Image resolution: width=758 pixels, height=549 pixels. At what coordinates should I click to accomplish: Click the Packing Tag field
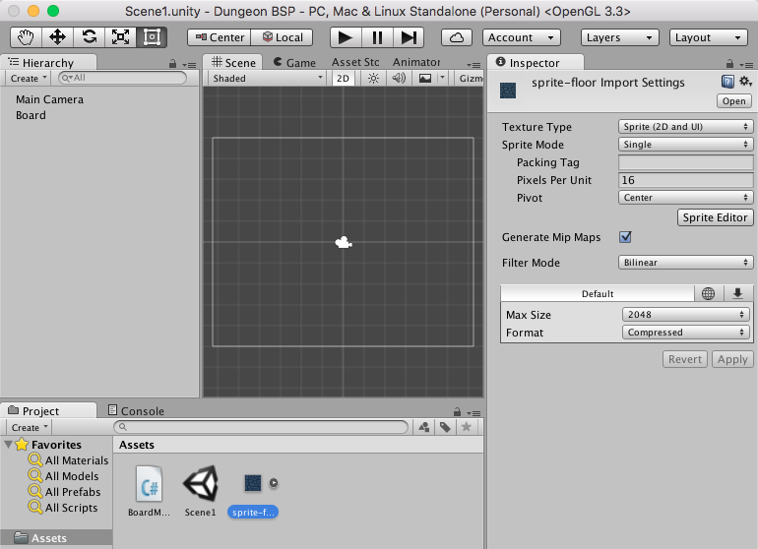(x=685, y=162)
